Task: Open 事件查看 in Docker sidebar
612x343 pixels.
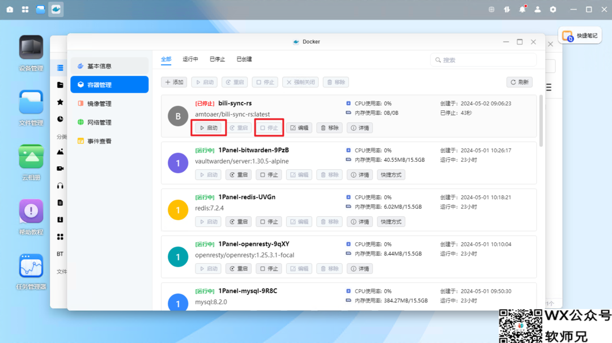Action: [x=109, y=141]
